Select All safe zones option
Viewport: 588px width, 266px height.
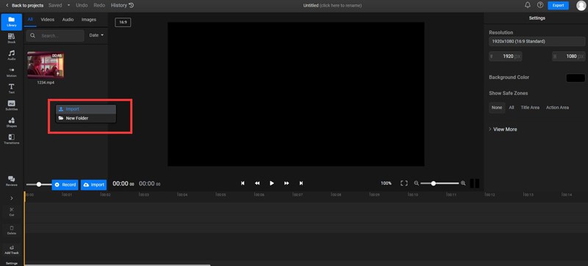[x=512, y=108]
